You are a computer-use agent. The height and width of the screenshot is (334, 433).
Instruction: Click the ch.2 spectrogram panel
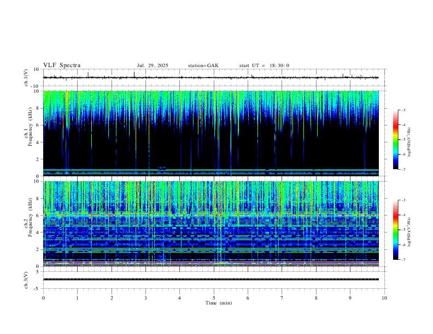[210, 224]
